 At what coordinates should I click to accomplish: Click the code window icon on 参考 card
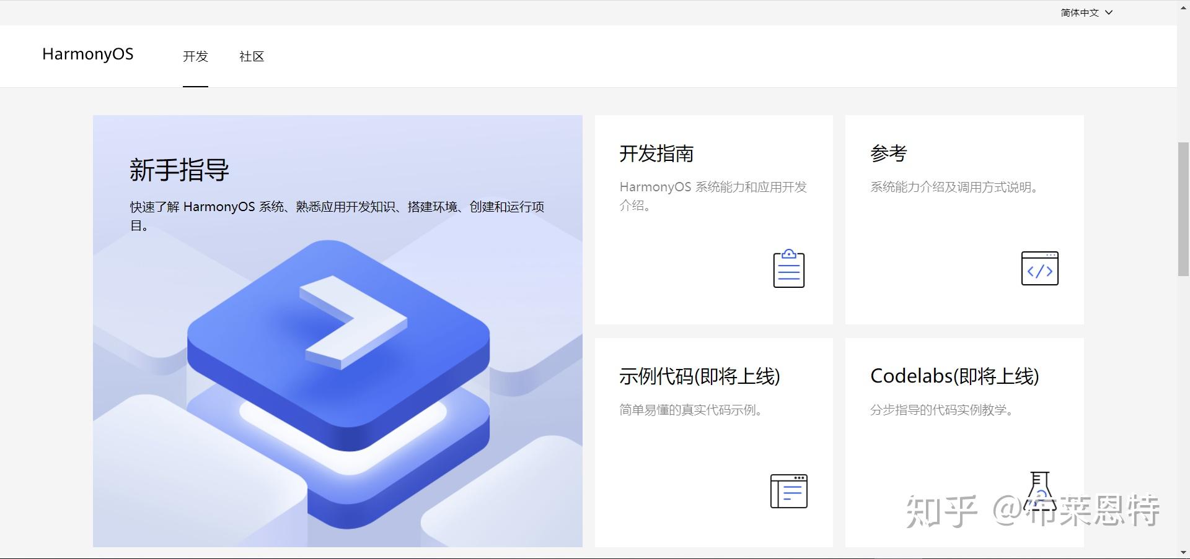click(1039, 268)
